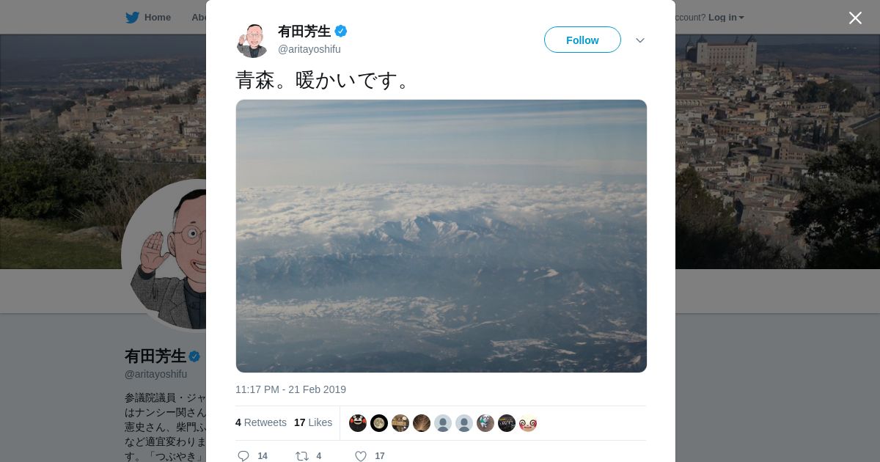Expand the tweet options chevron

click(640, 40)
